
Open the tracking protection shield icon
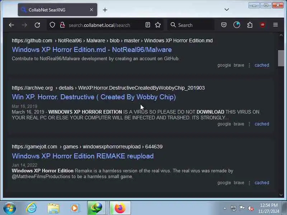(52, 25)
